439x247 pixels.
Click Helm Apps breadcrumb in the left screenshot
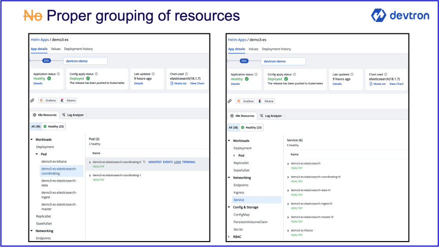40,39
